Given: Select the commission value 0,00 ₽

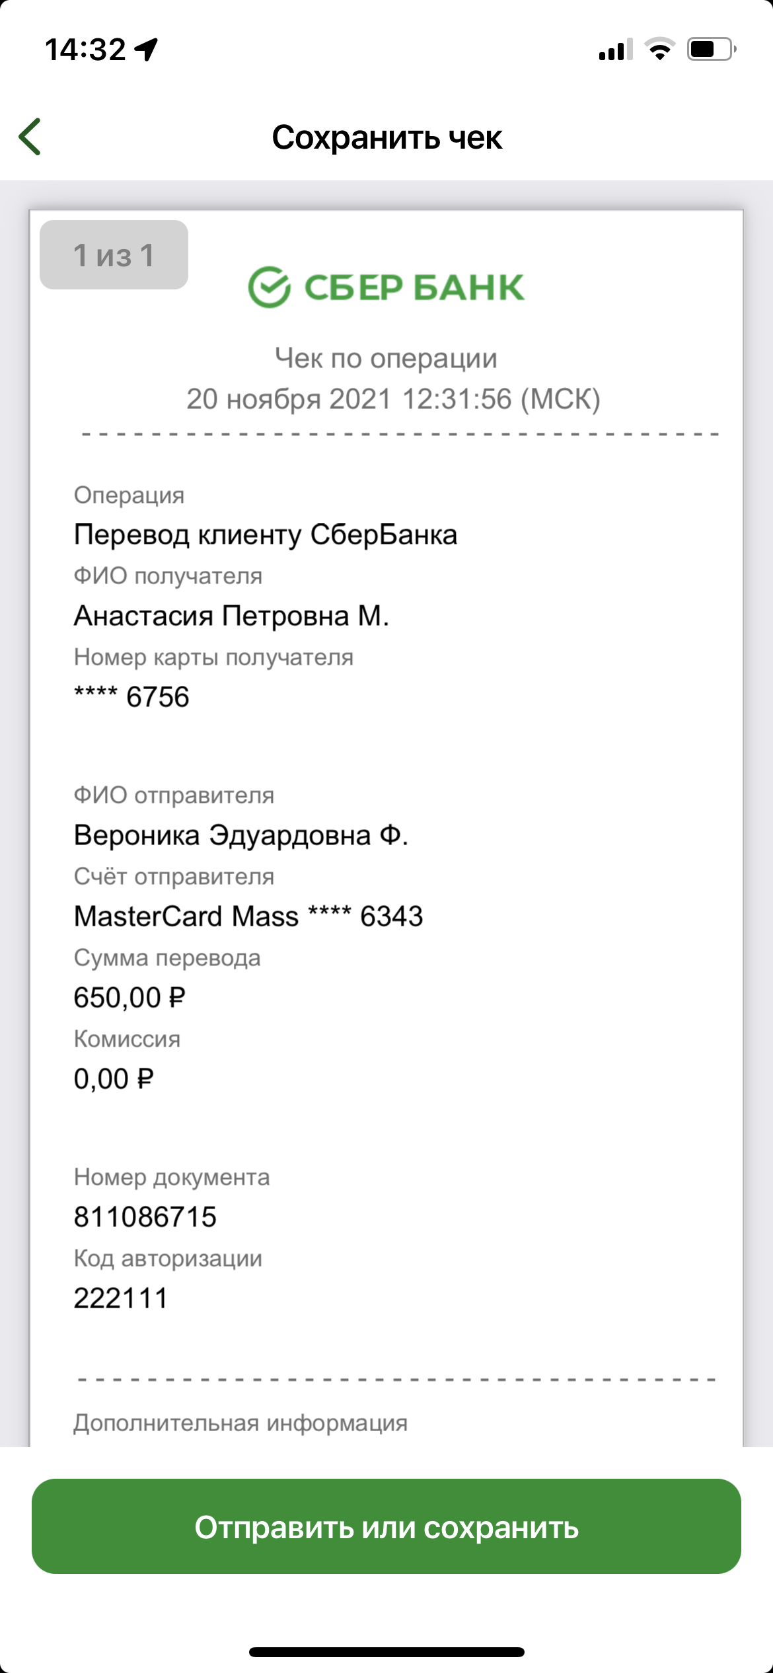Looking at the screenshot, I should tap(114, 1079).
